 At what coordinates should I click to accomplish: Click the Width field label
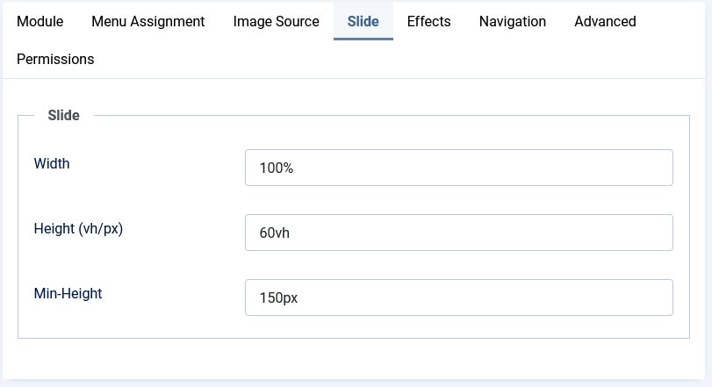[52, 163]
